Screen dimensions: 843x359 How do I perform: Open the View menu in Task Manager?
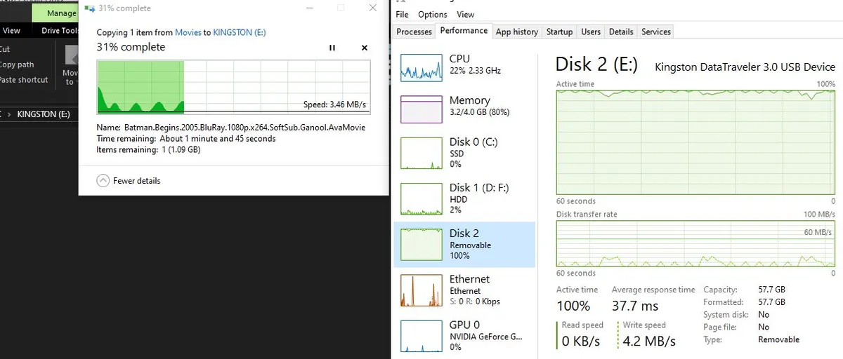pos(465,14)
